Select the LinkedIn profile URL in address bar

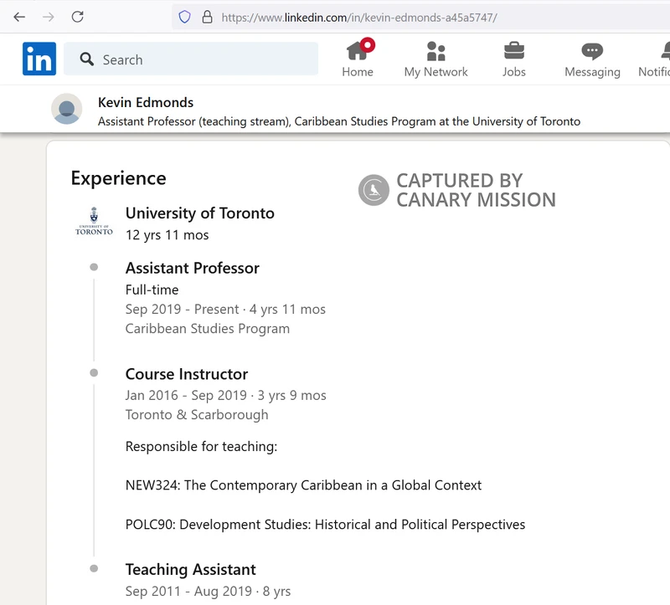coord(359,18)
